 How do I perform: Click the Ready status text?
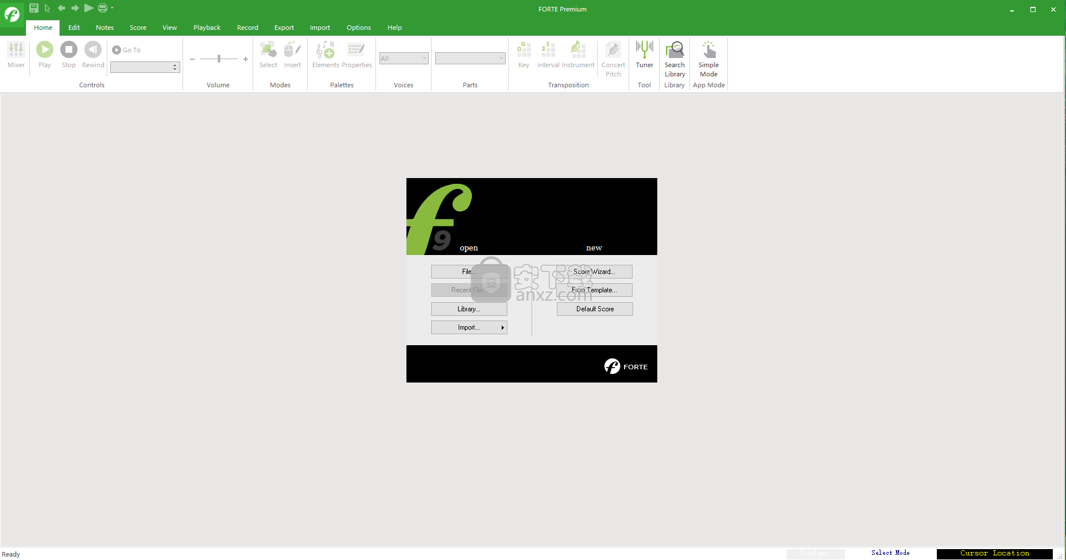click(11, 554)
